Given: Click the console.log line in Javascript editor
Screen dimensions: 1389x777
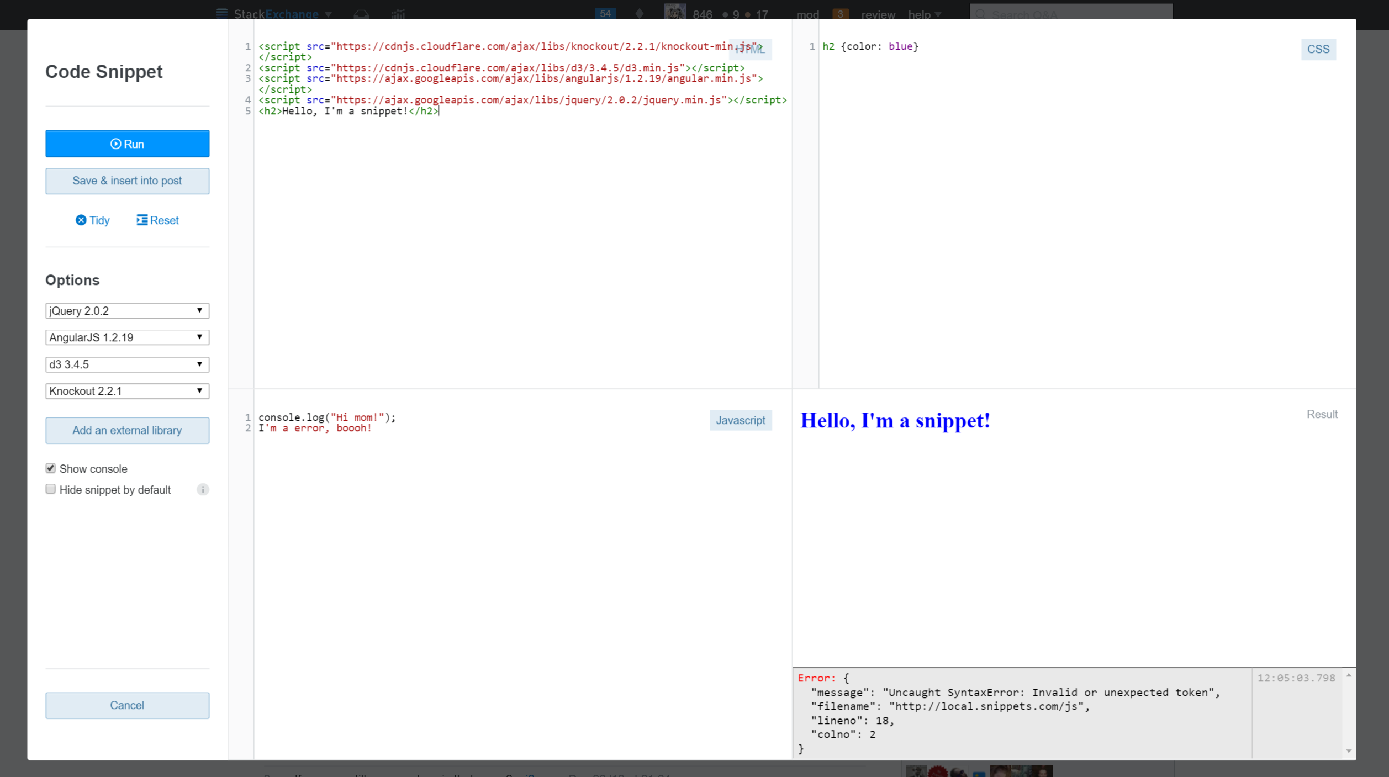Looking at the screenshot, I should 327,417.
